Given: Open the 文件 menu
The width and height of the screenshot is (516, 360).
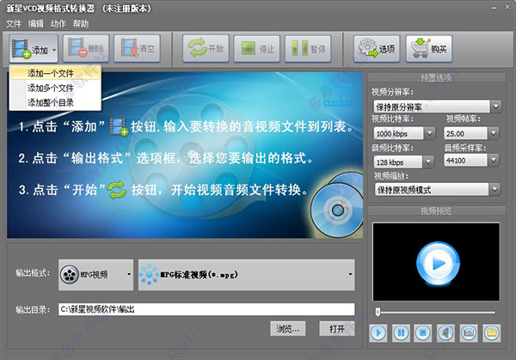Looking at the screenshot, I should (14, 24).
